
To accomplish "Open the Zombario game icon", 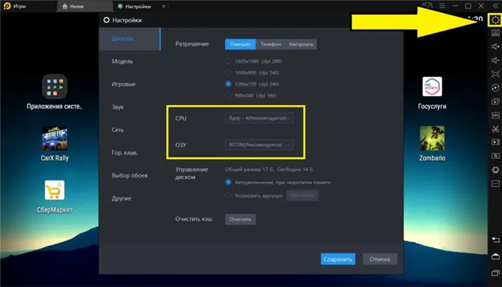I will (432, 138).
